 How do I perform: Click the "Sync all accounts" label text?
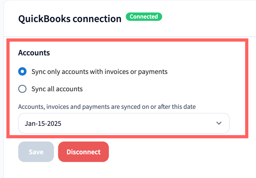(x=57, y=89)
